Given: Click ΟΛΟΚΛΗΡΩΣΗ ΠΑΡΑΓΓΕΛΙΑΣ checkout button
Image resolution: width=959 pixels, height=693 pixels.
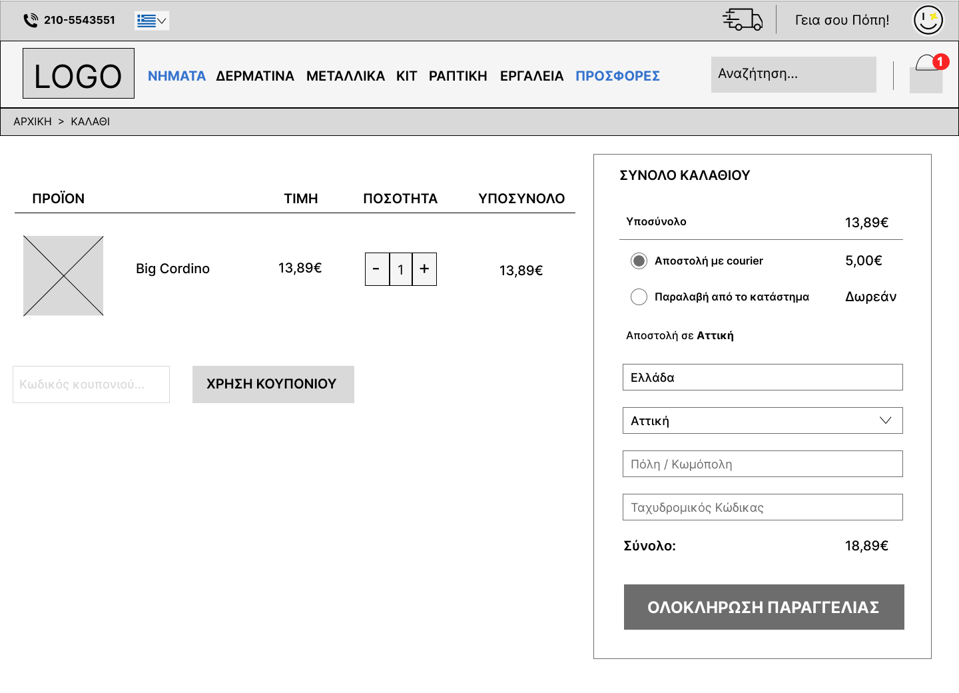Looking at the screenshot, I should click(764, 607).
